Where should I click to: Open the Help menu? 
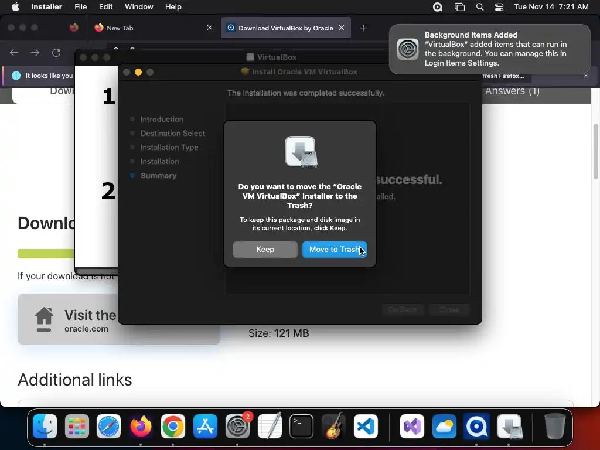coord(173,7)
